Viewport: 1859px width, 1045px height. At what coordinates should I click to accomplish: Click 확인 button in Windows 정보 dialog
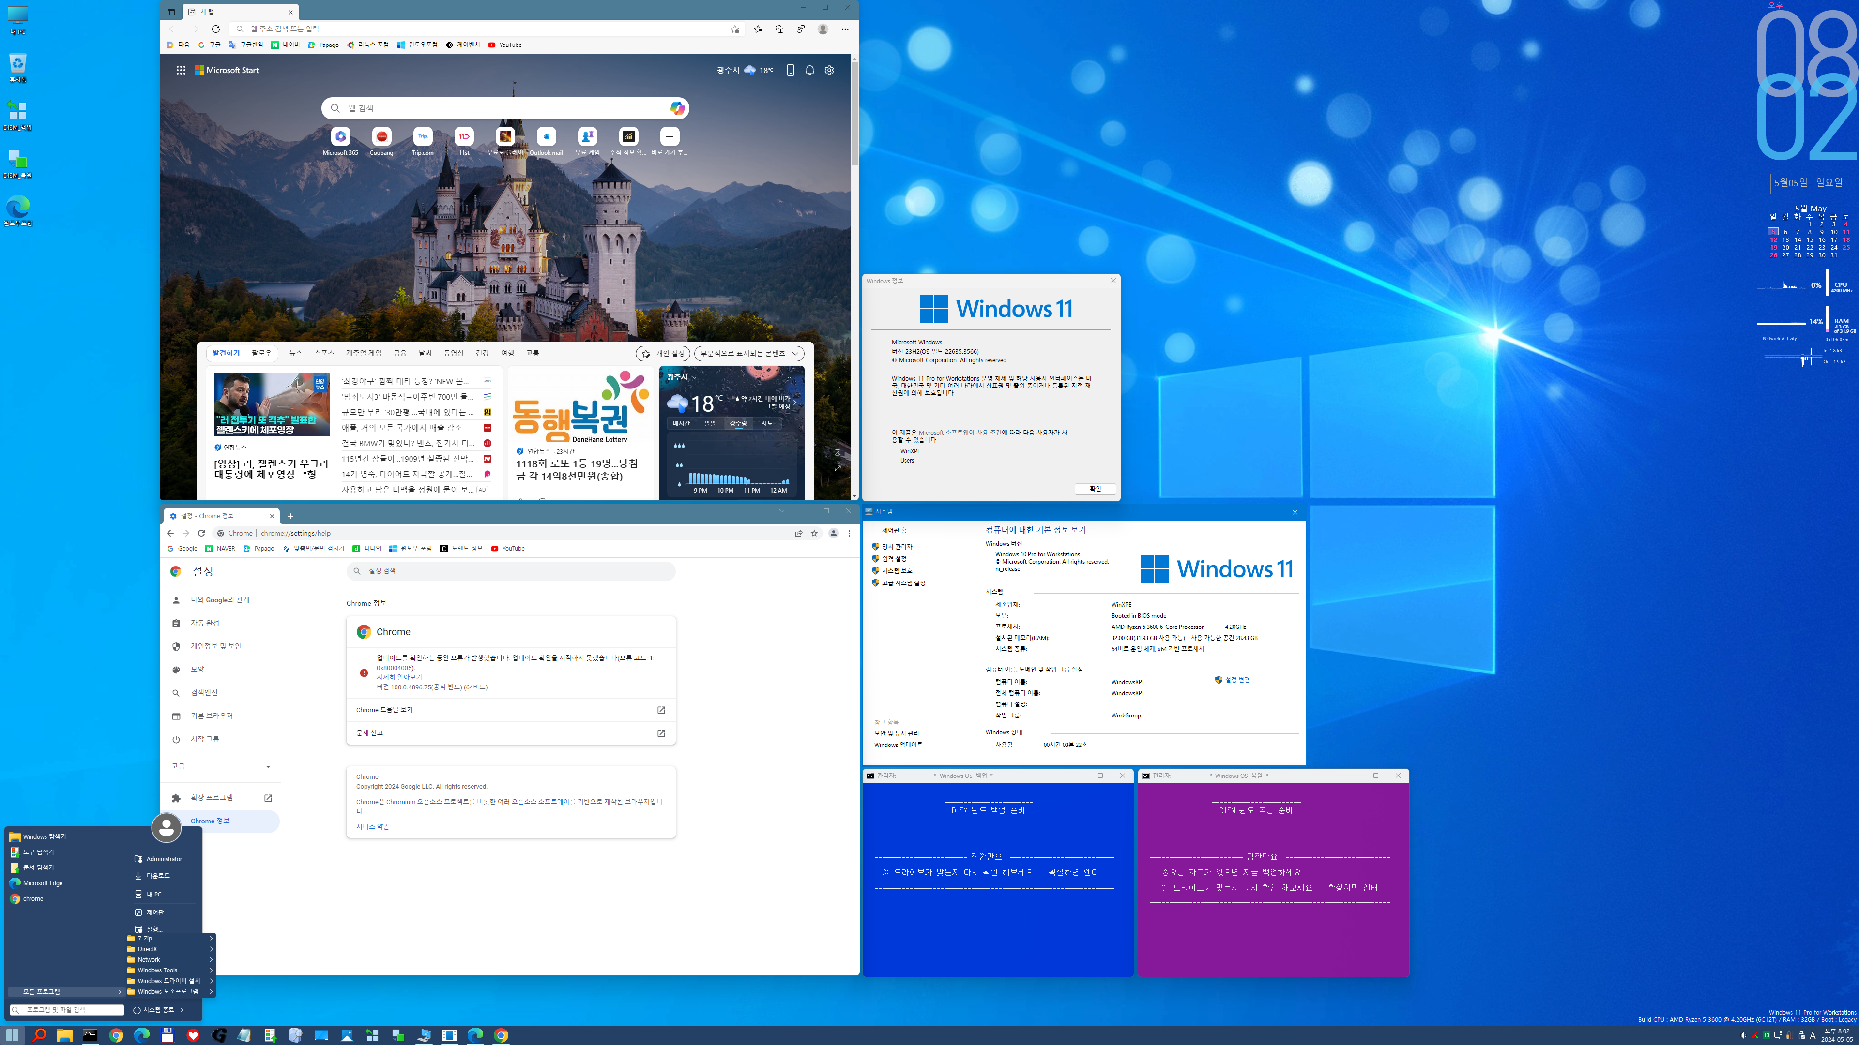pos(1095,489)
